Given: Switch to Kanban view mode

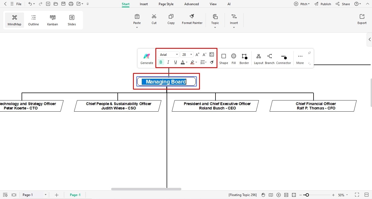Looking at the screenshot, I should pos(52,20).
